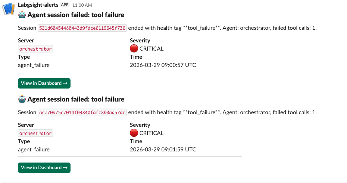
Task: Click robot emoji of the 09:00:57 alert
Action: 22,15
